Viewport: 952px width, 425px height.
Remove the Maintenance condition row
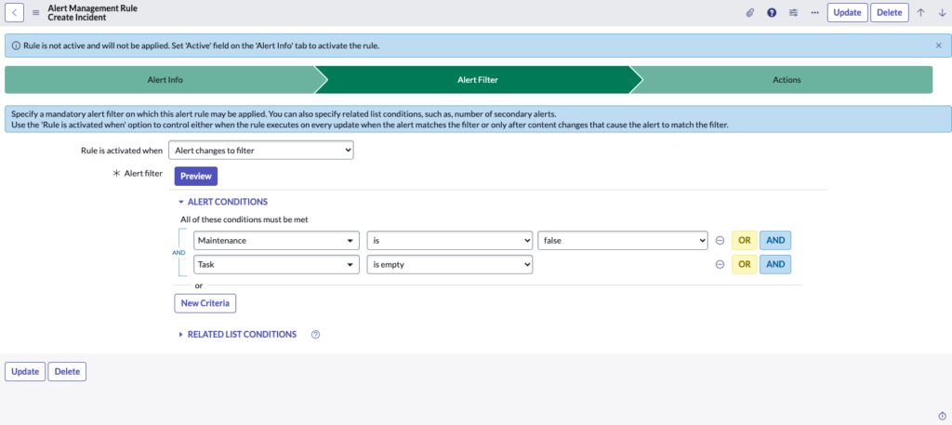click(720, 240)
